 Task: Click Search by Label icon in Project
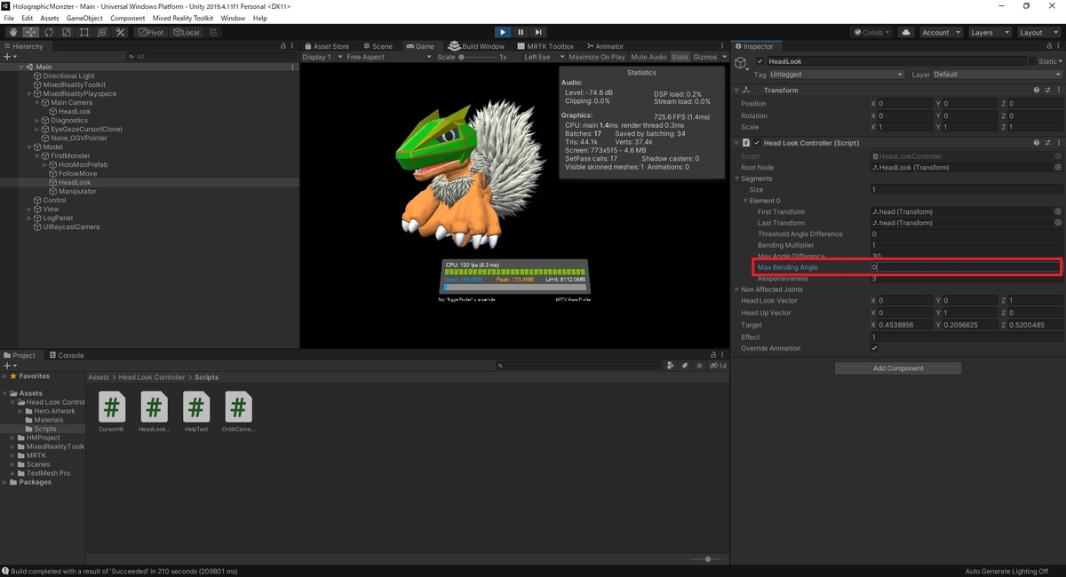(685, 365)
